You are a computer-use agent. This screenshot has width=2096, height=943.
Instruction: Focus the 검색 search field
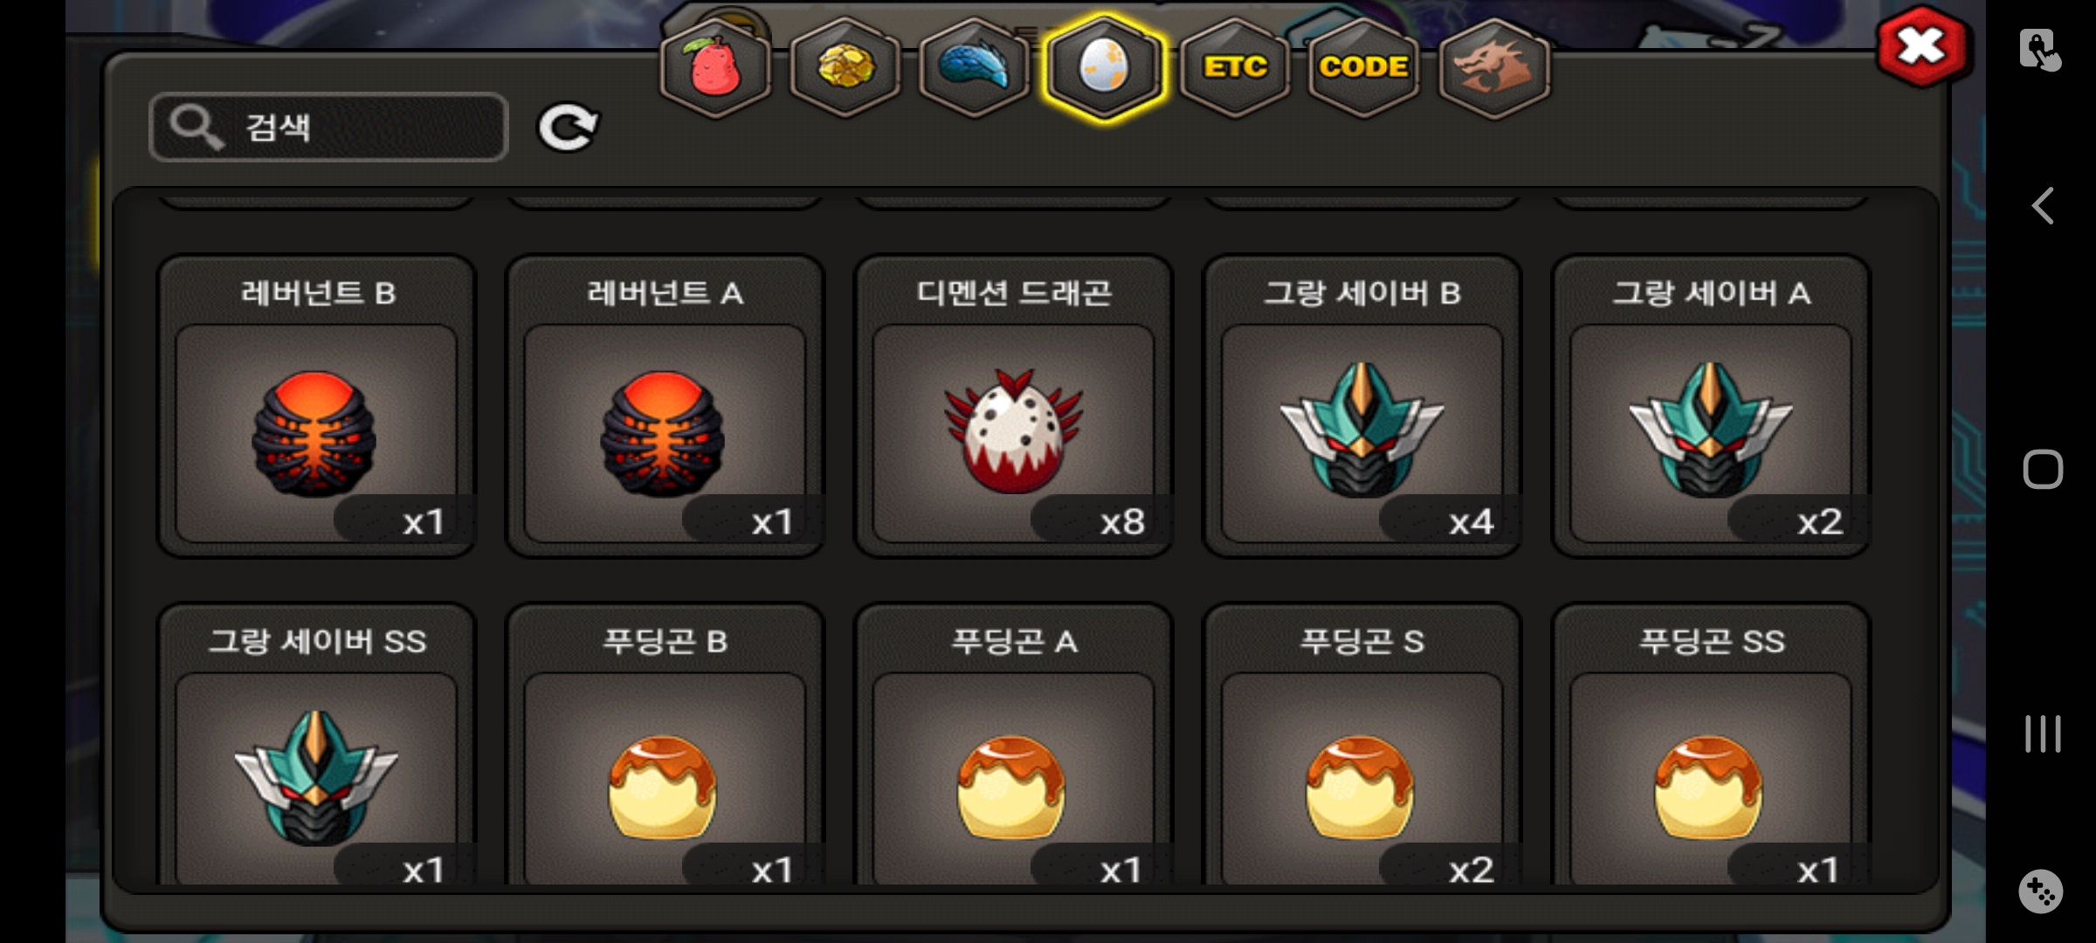(x=328, y=127)
